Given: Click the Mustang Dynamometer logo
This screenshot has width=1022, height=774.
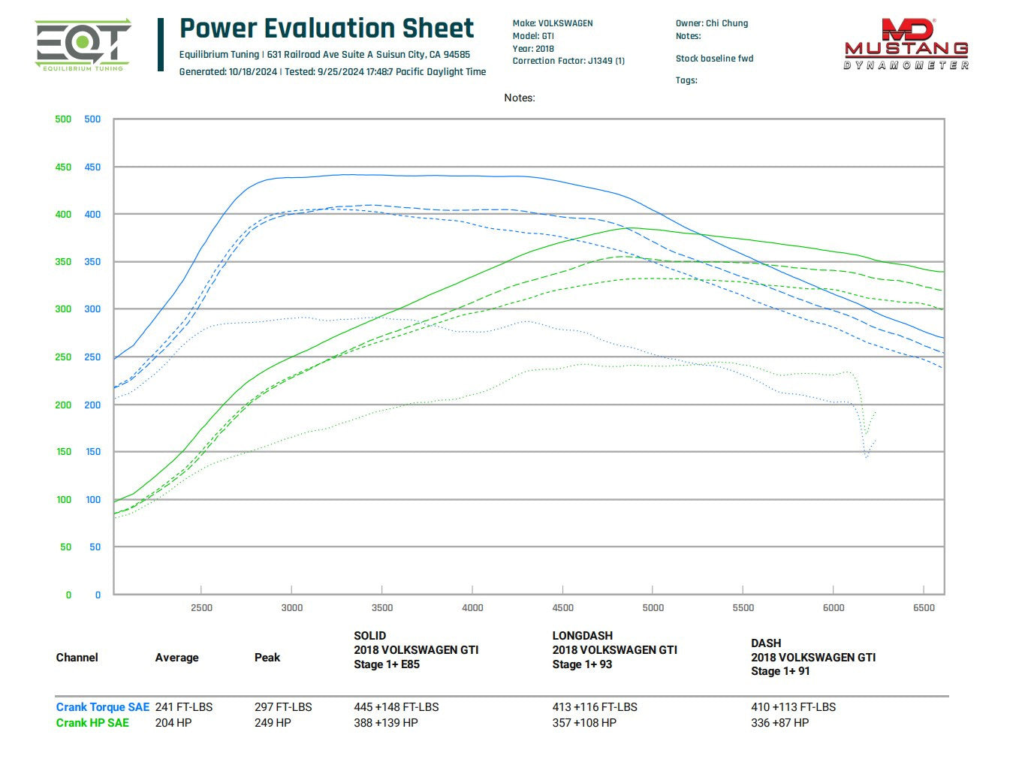Looking at the screenshot, I should [906, 44].
